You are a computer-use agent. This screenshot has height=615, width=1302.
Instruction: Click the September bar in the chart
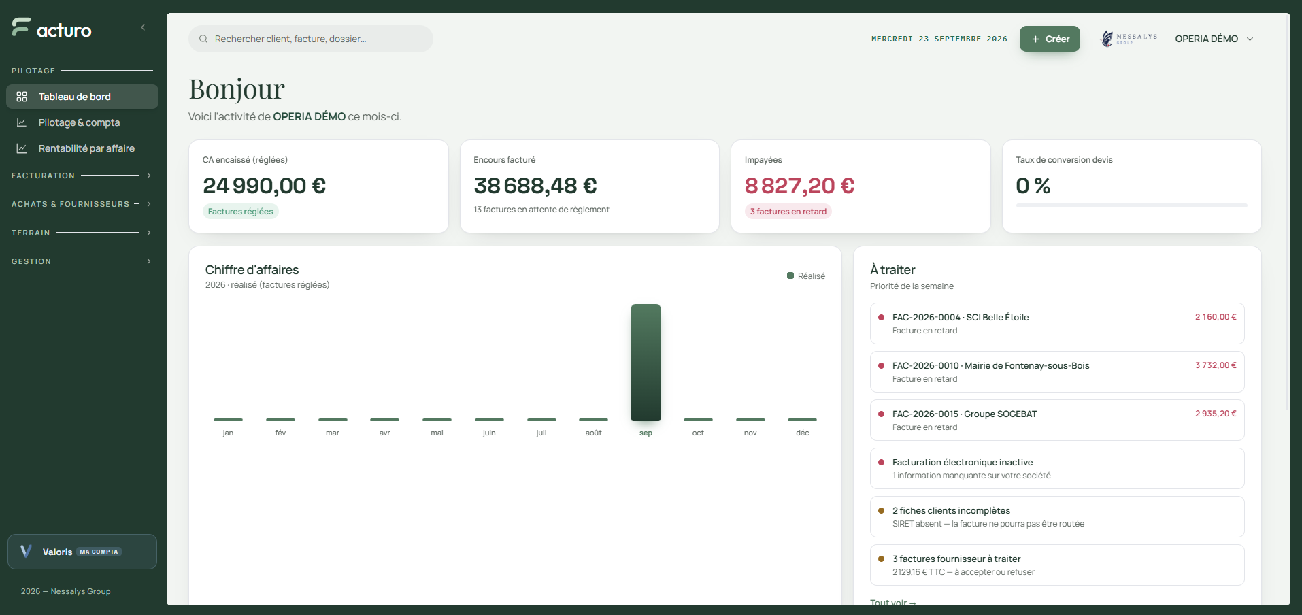click(646, 363)
